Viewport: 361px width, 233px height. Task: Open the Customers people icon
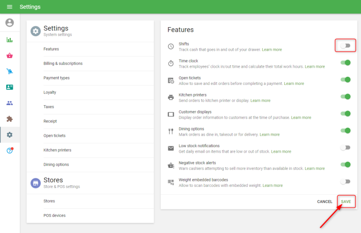pyautogui.click(x=9, y=103)
